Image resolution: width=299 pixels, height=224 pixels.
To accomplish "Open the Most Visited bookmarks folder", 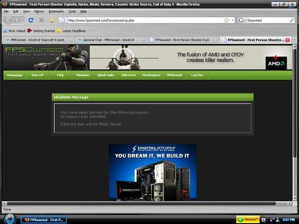I will (x=14, y=31).
